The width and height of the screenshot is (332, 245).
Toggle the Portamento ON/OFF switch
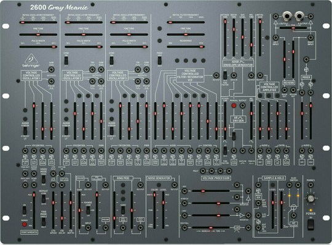tap(25, 211)
